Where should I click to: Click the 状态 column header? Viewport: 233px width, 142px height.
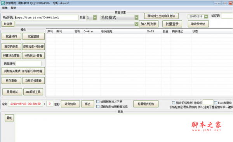click(212, 31)
